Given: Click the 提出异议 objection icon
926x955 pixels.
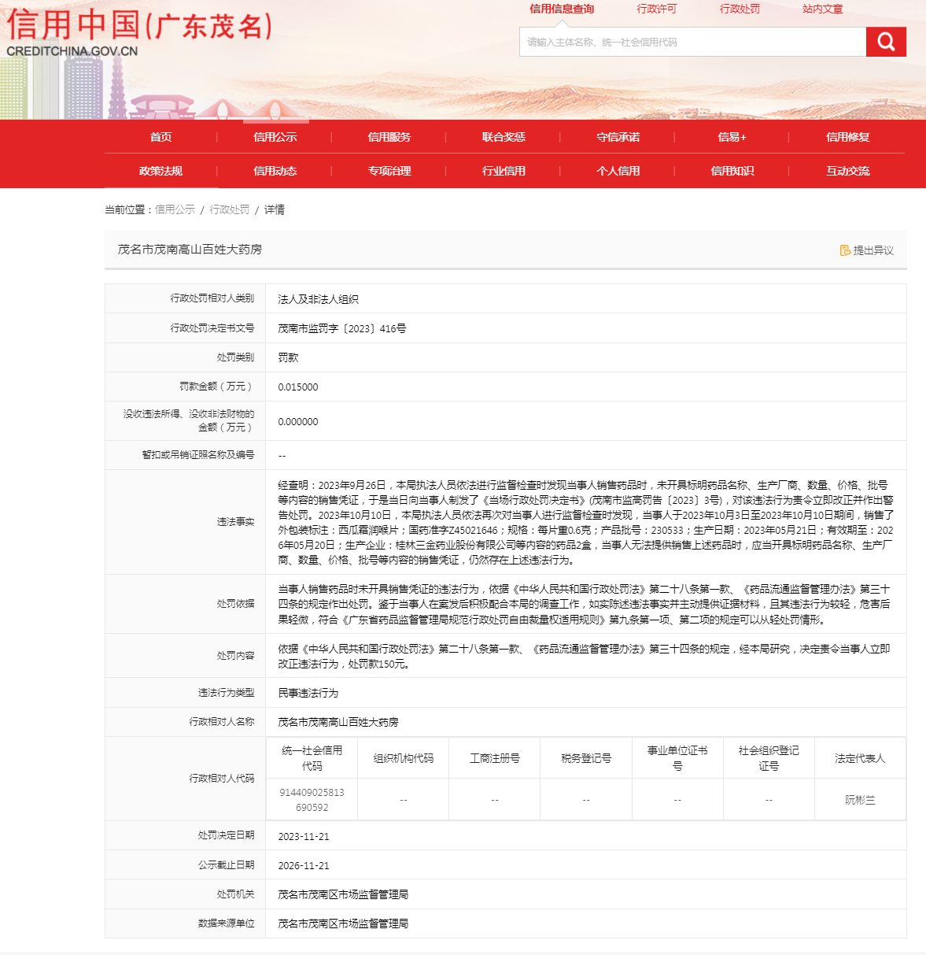Looking at the screenshot, I should point(845,250).
